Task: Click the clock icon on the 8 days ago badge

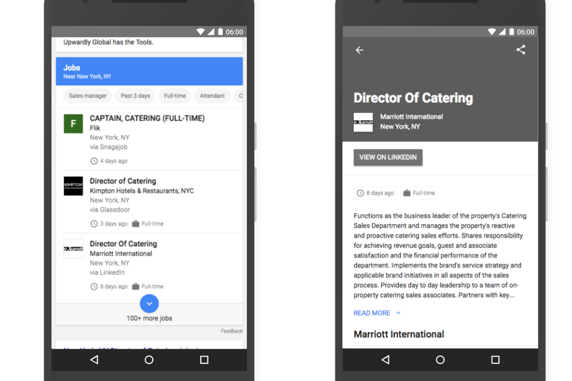Action: pyautogui.click(x=361, y=193)
